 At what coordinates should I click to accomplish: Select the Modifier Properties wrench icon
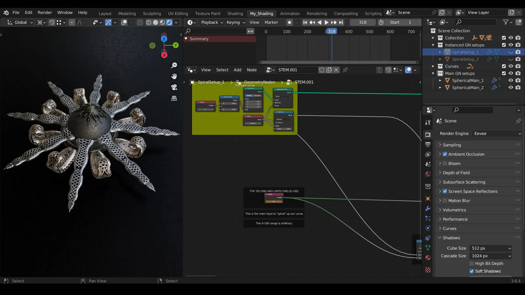click(x=428, y=208)
